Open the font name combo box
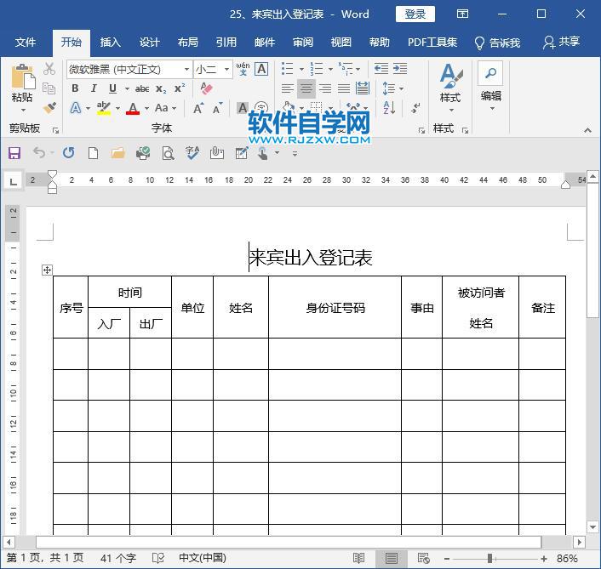 click(x=129, y=69)
